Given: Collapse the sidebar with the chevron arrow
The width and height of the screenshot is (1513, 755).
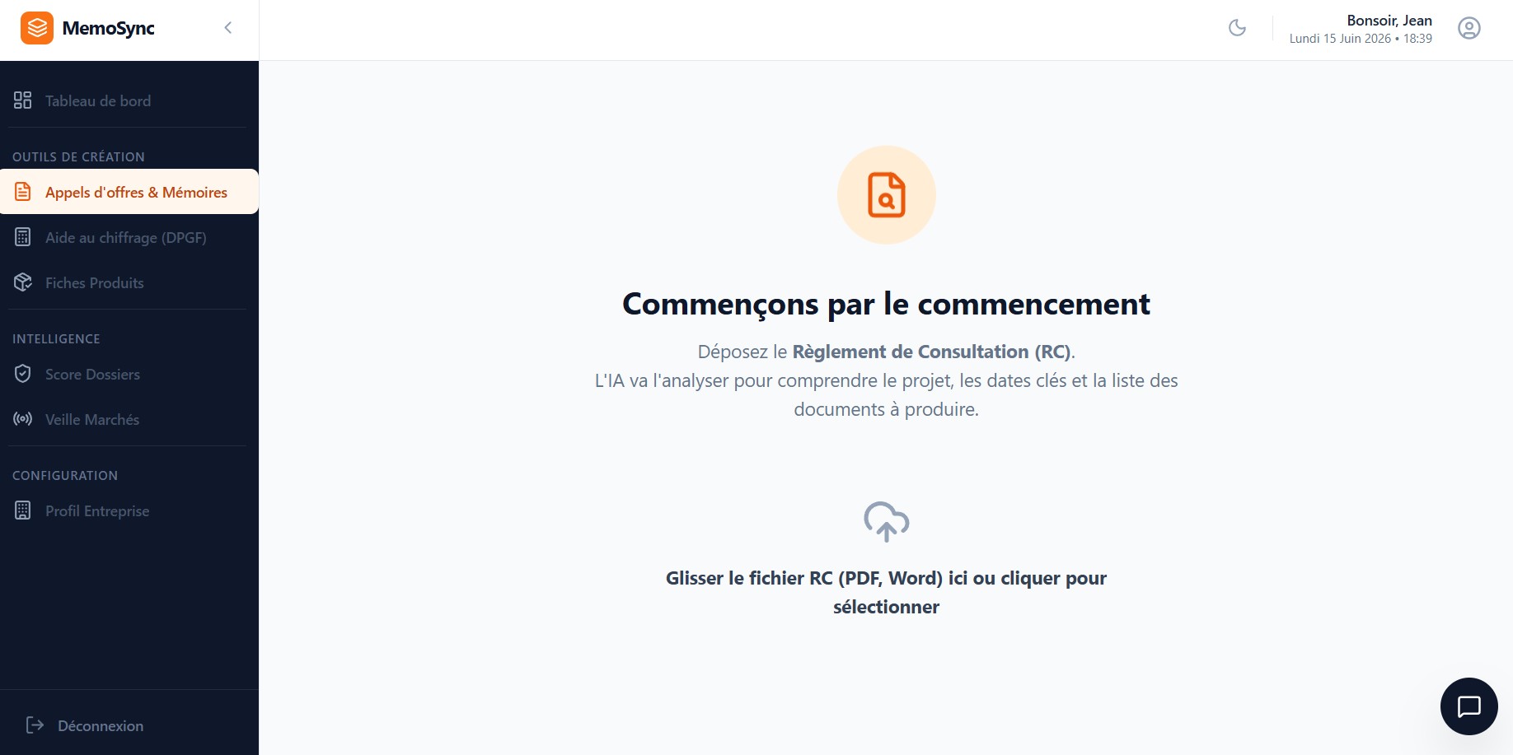Looking at the screenshot, I should [228, 28].
